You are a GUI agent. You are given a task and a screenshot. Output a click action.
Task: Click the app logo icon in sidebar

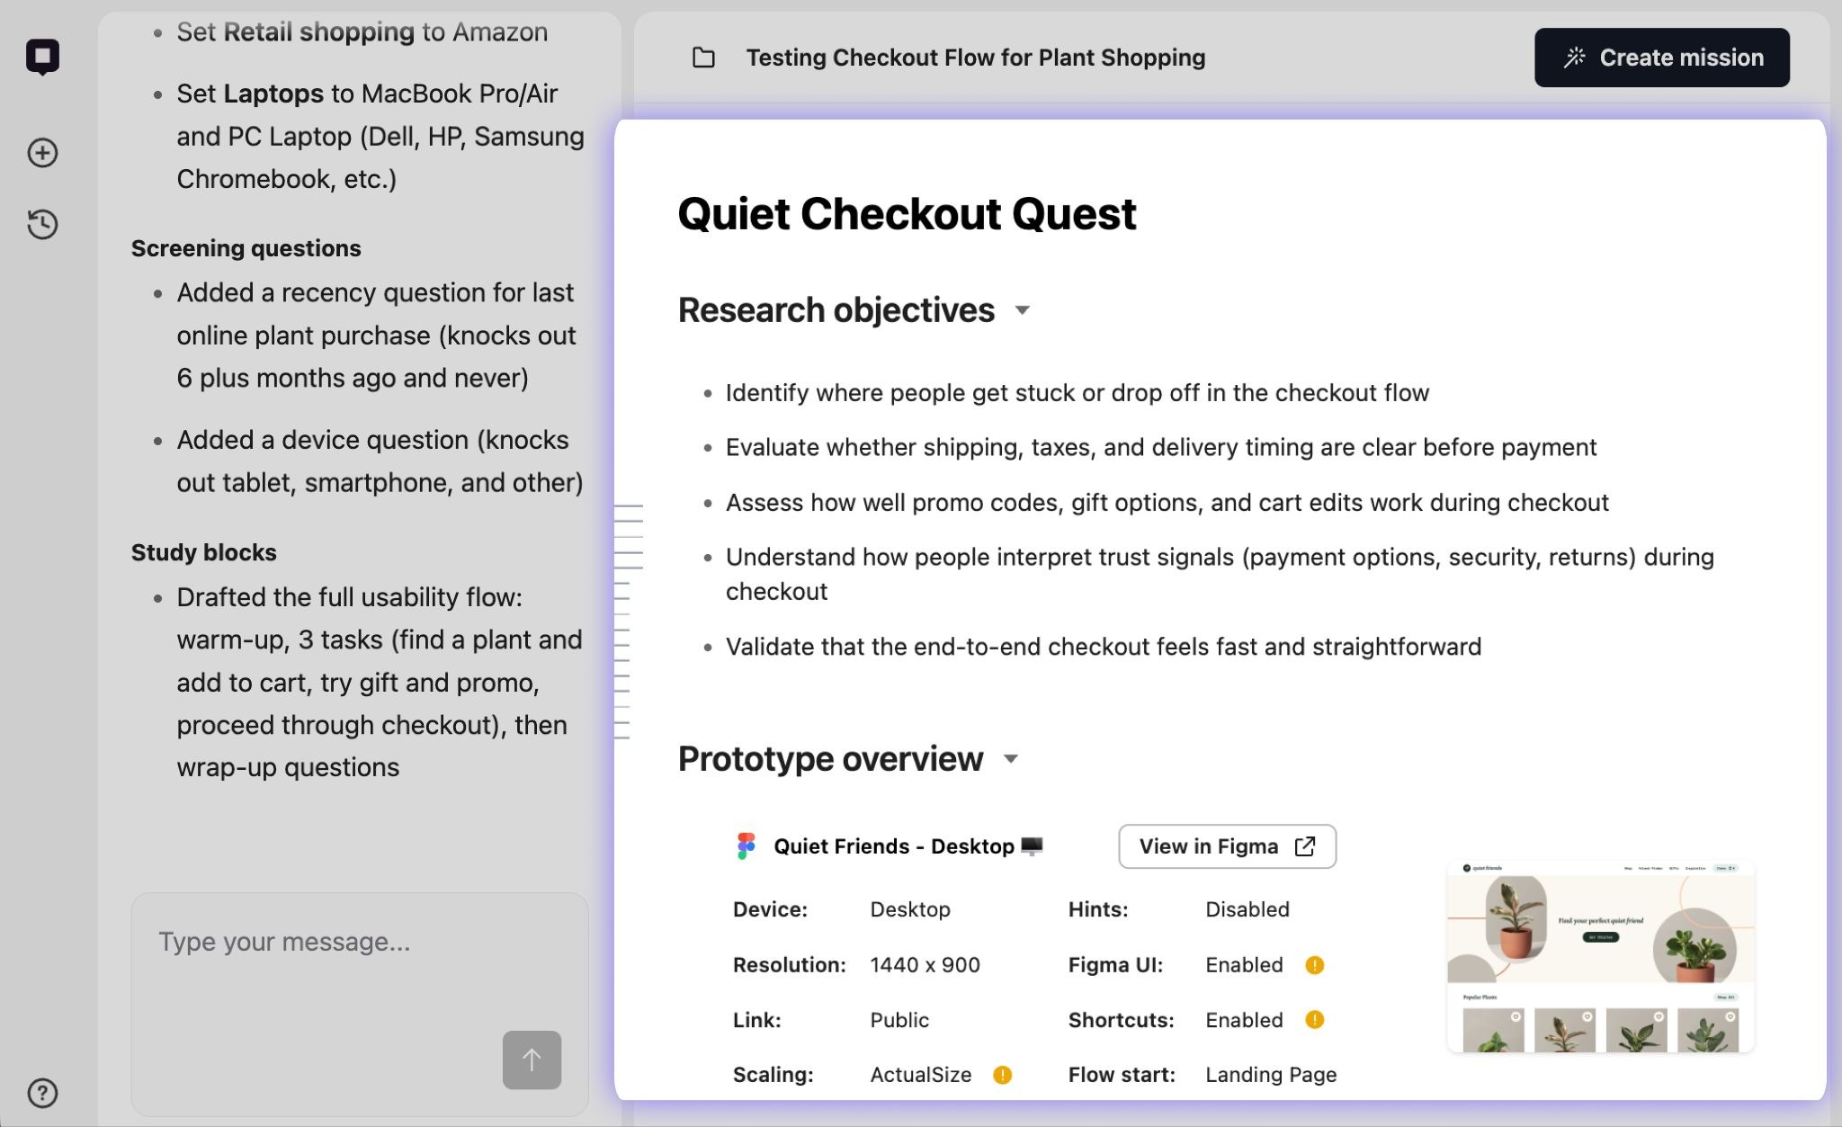(x=42, y=57)
